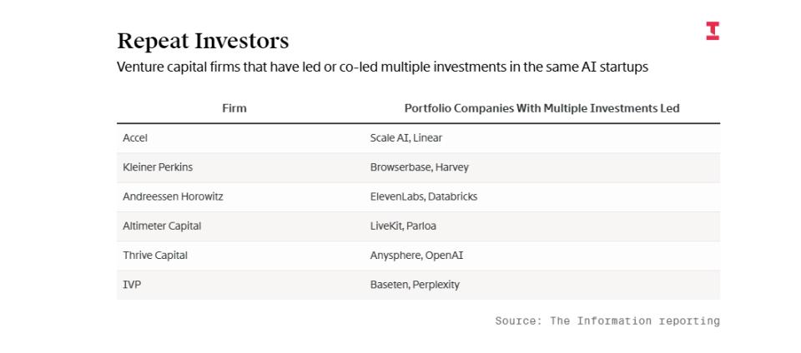Click the Repeat Investors title

point(203,40)
